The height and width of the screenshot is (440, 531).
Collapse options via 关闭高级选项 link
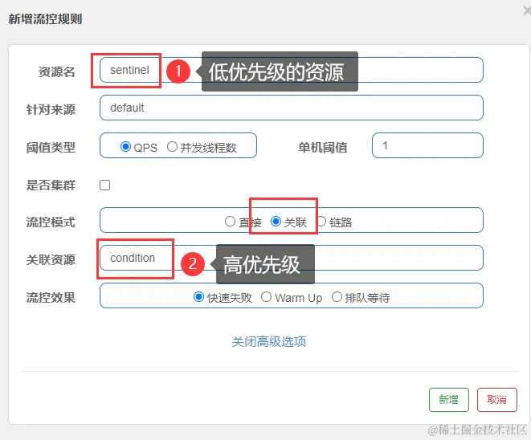tap(269, 341)
